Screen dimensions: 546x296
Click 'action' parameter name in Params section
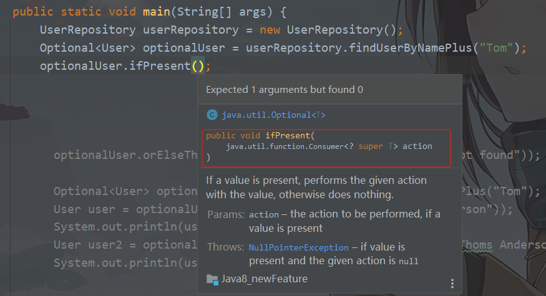pyautogui.click(x=263, y=214)
